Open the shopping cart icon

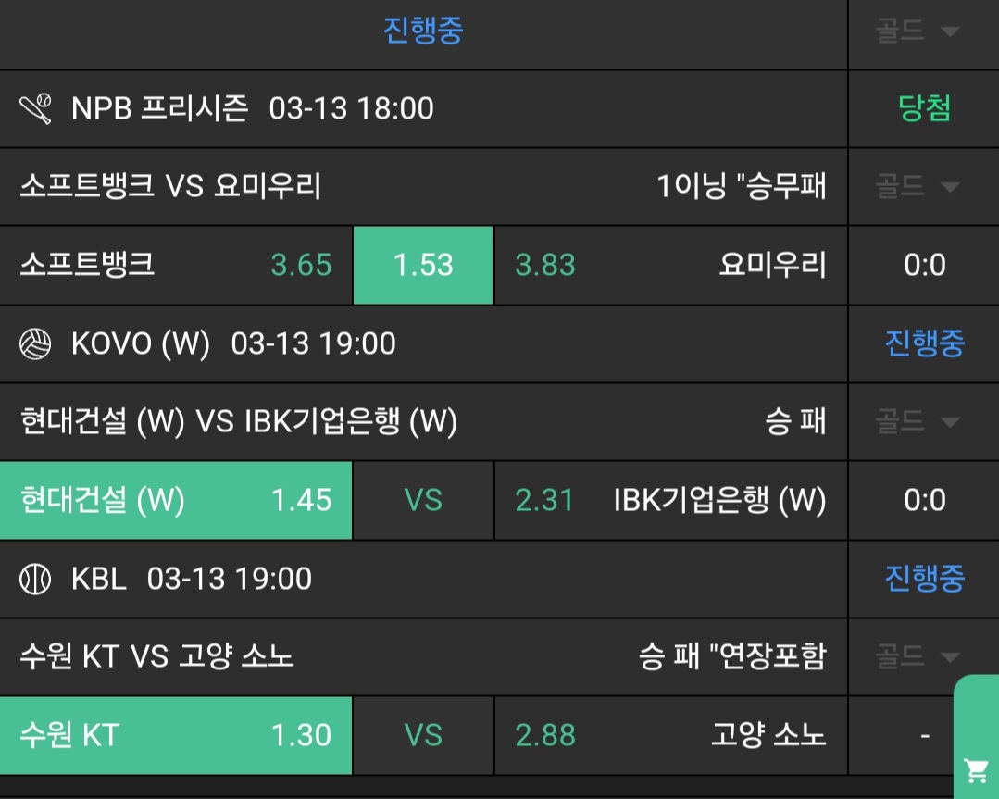[x=976, y=768]
